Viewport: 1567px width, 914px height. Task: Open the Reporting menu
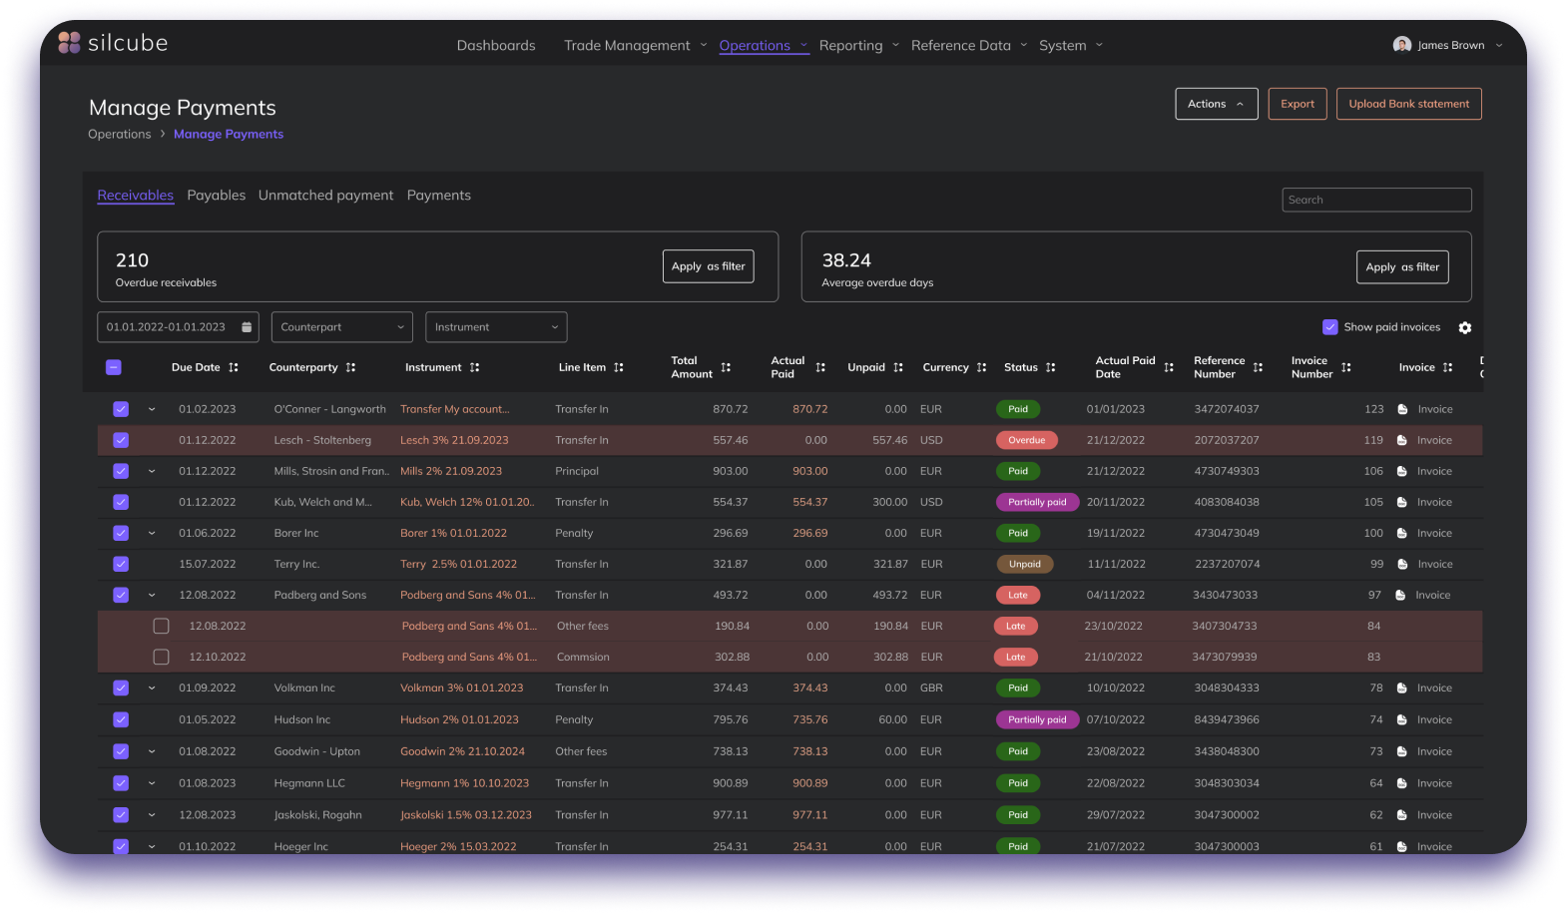pos(859,45)
